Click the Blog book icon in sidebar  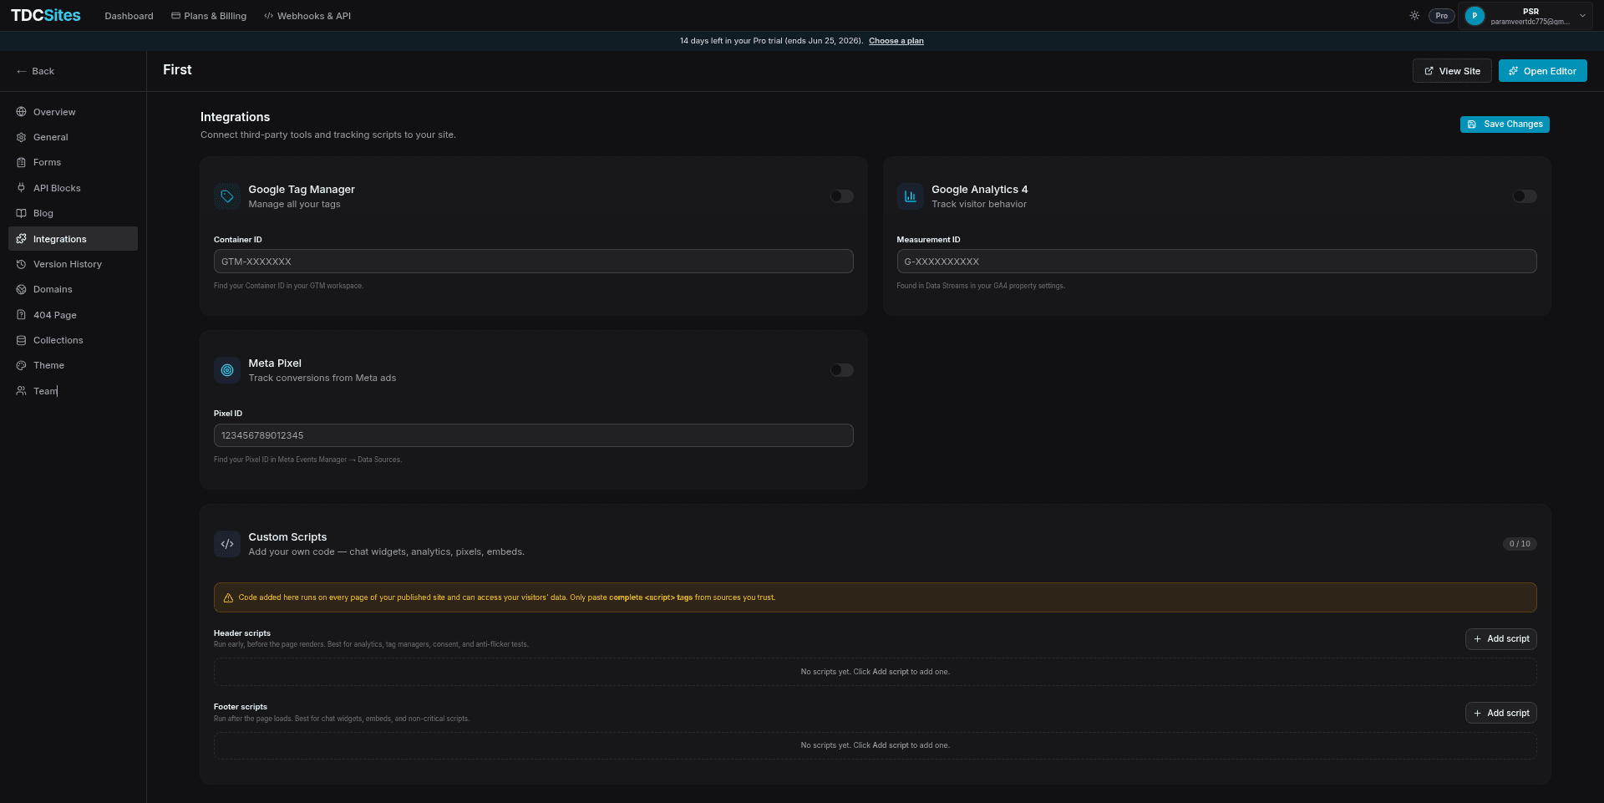(21, 213)
